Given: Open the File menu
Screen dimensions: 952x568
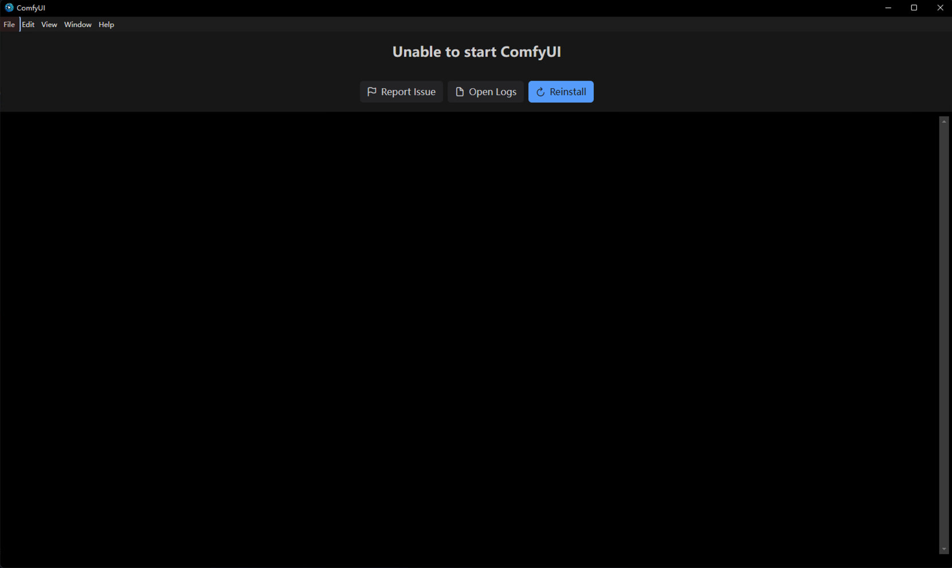Looking at the screenshot, I should pos(9,25).
